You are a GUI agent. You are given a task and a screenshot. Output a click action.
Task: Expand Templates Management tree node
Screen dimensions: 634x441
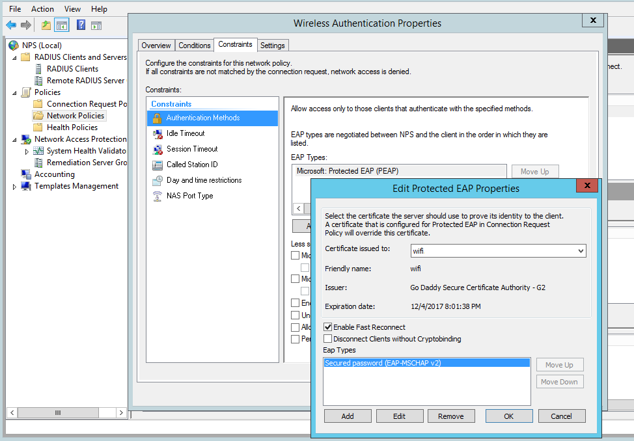point(15,187)
